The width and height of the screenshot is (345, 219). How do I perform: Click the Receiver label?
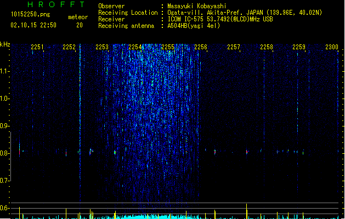(111, 19)
